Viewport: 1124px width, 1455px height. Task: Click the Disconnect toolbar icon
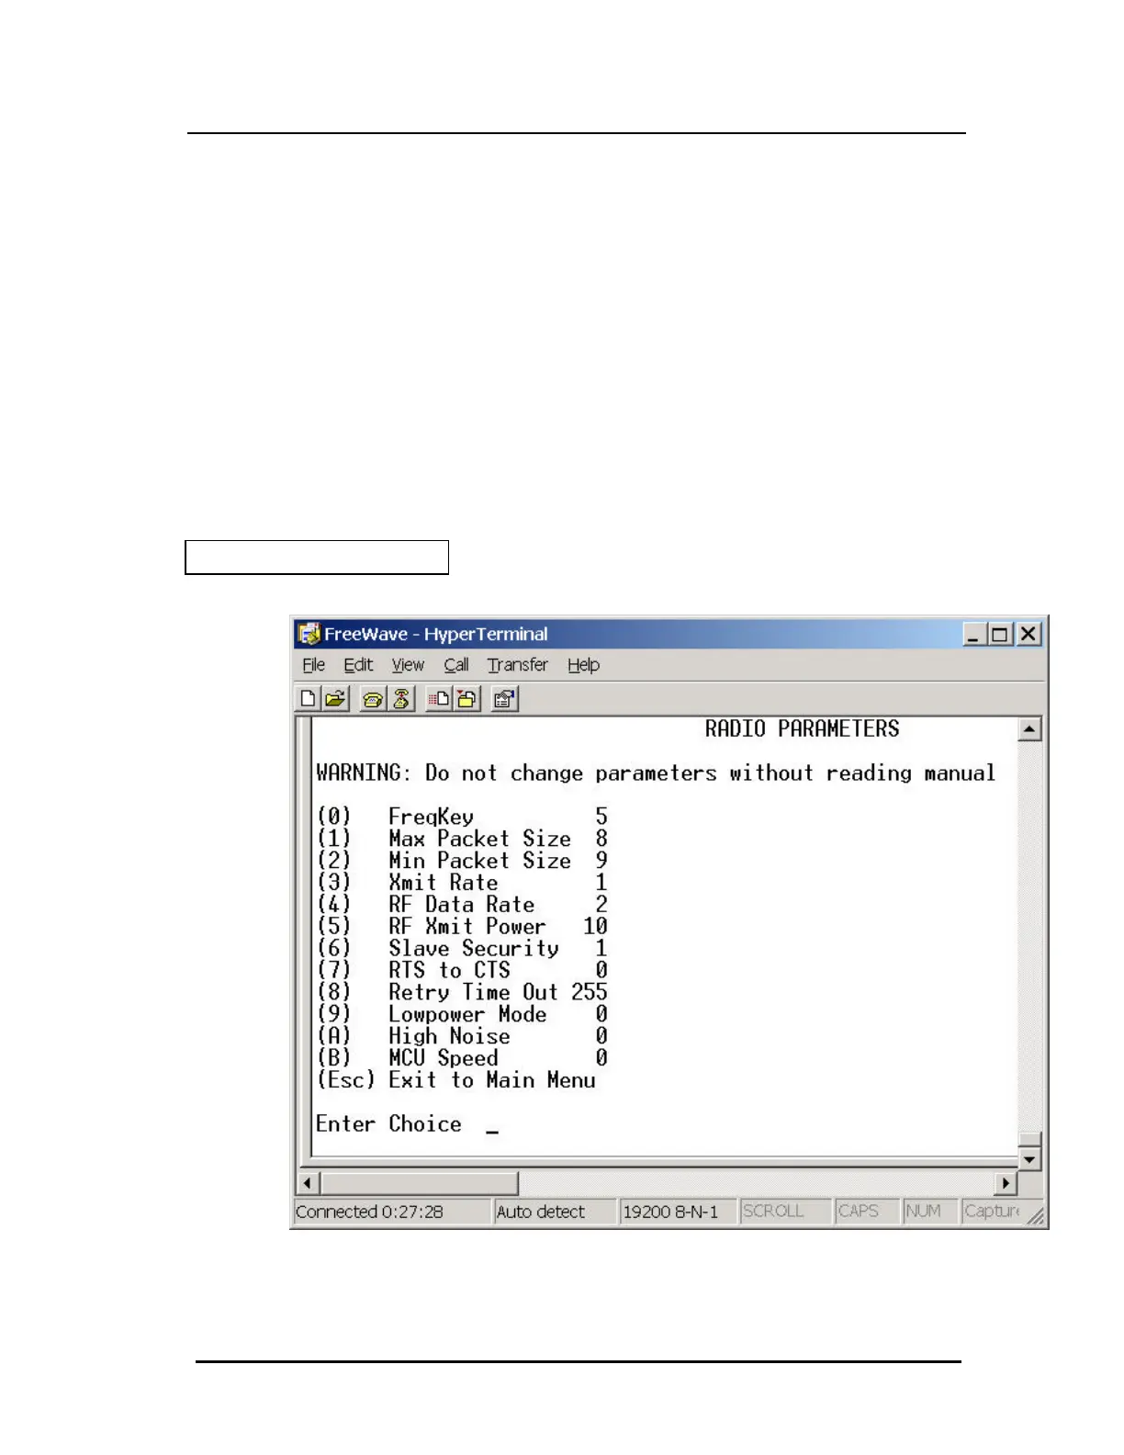(401, 699)
